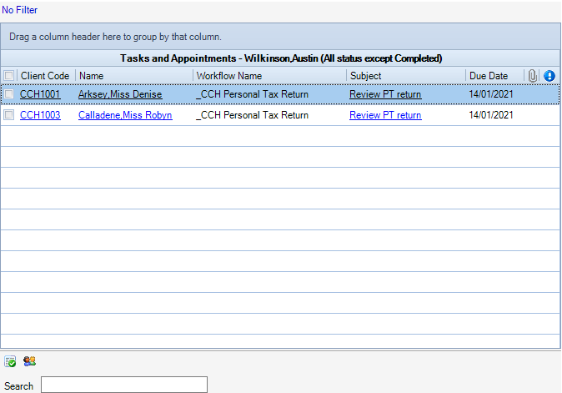Image resolution: width=562 pixels, height=393 pixels.
Task: Click the two-people users icon below the grid
Action: pyautogui.click(x=30, y=361)
